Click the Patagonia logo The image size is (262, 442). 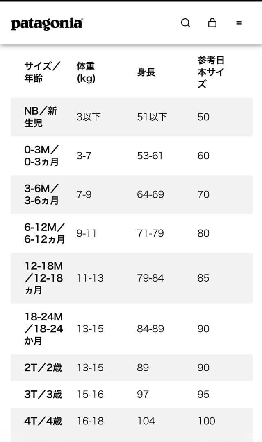pos(47,24)
